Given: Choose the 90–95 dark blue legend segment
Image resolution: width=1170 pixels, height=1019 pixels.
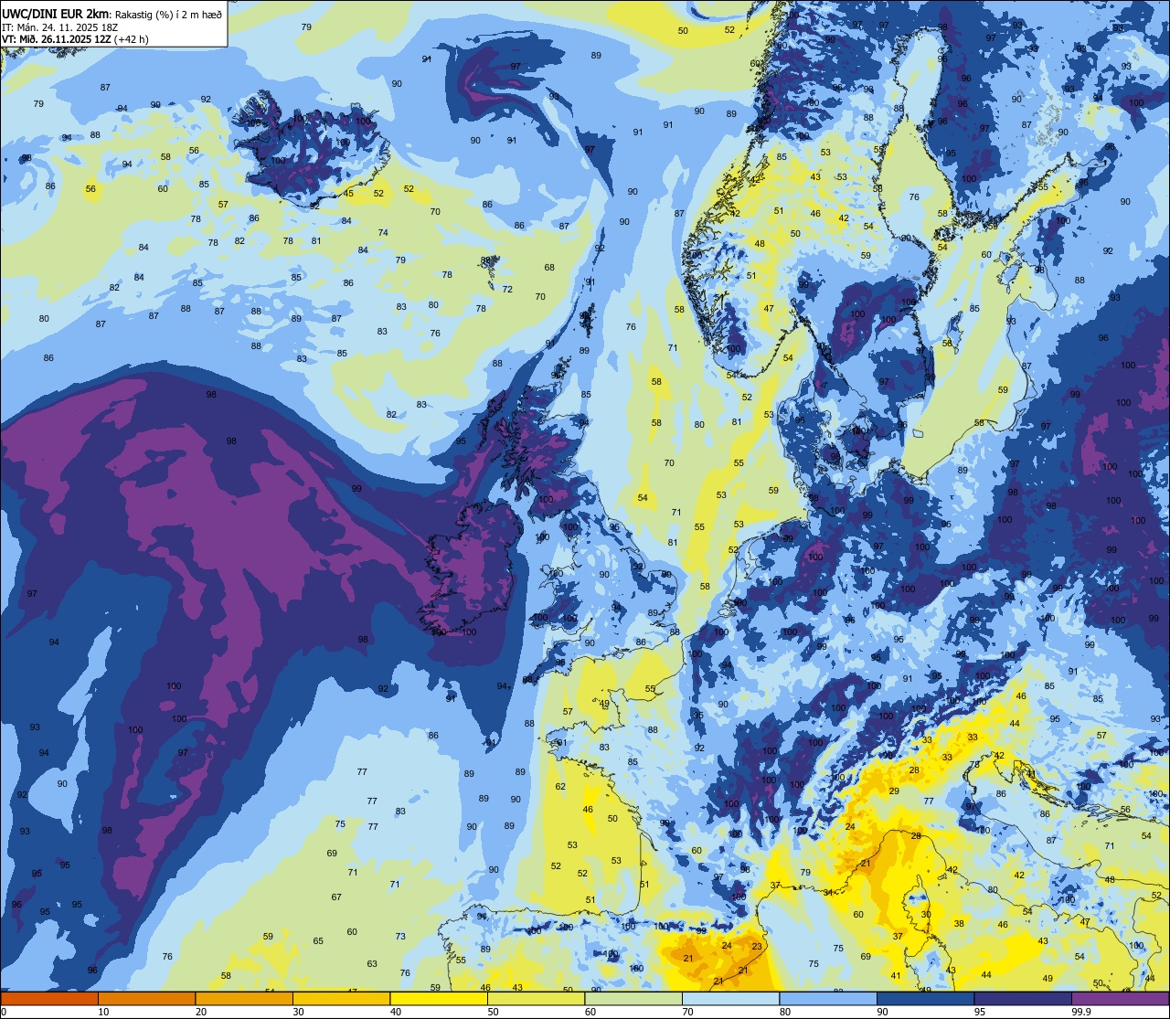Looking at the screenshot, I should (925, 998).
